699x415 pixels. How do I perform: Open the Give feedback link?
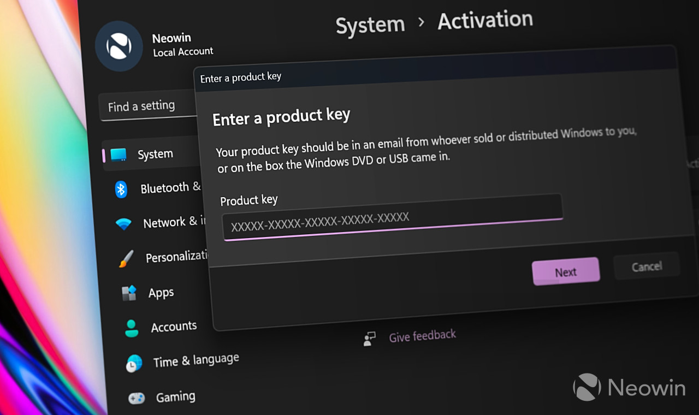click(x=422, y=336)
